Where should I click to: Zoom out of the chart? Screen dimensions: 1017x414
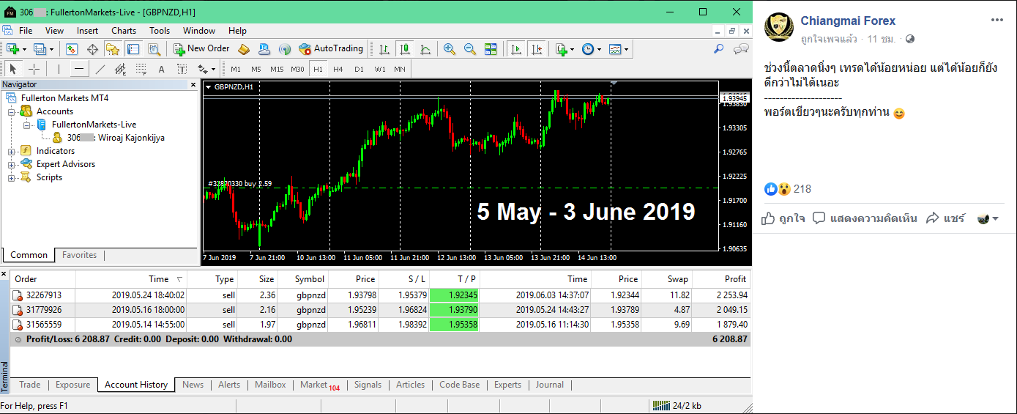click(470, 49)
